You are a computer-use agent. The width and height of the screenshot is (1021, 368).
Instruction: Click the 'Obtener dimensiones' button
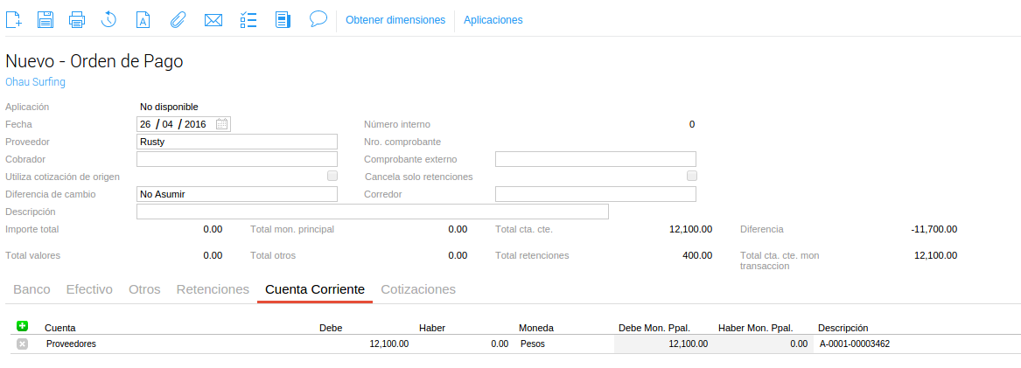395,19
